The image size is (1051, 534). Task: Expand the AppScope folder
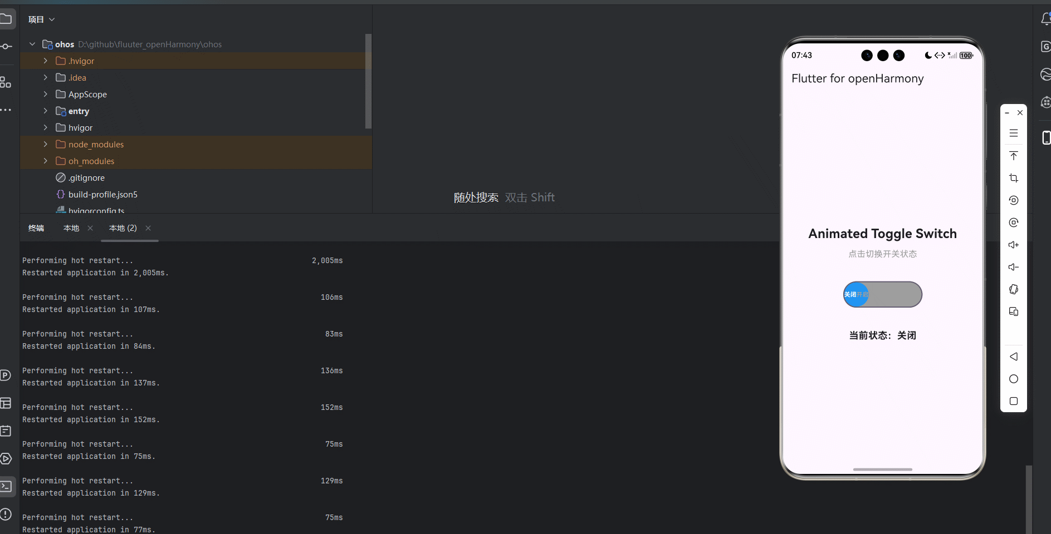click(x=46, y=94)
